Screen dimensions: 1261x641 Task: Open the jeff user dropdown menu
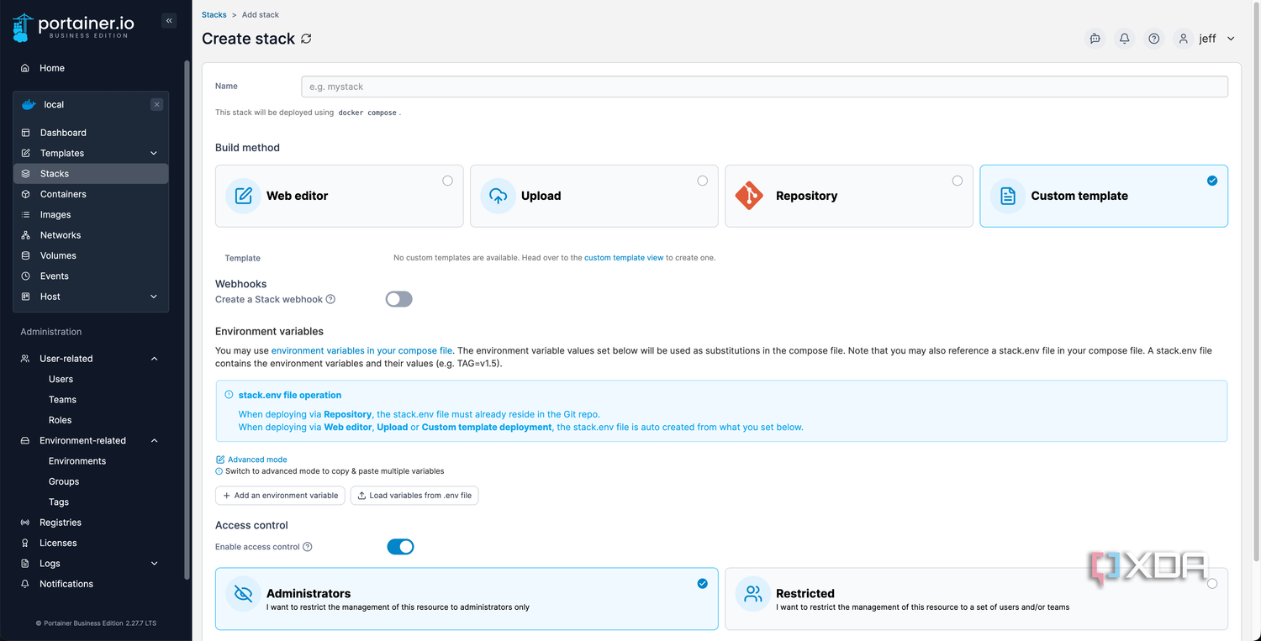click(x=1206, y=39)
